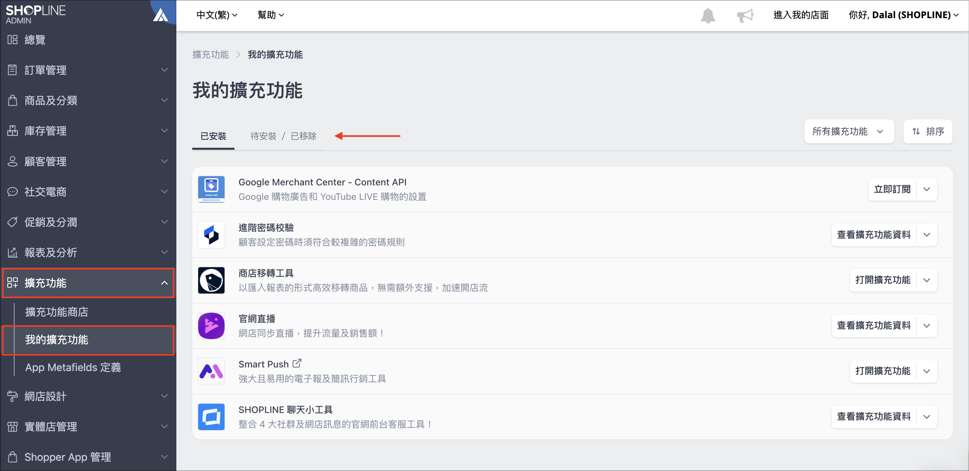The height and width of the screenshot is (471, 969).
Task: Click the 排序 sort arrows icon
Action: pyautogui.click(x=916, y=132)
